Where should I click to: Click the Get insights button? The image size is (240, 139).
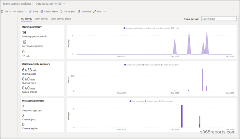click(68, 12)
